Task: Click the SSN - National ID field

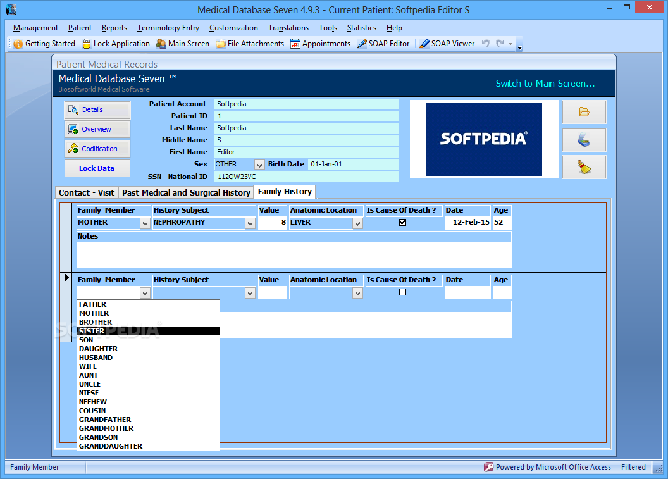Action: (306, 177)
